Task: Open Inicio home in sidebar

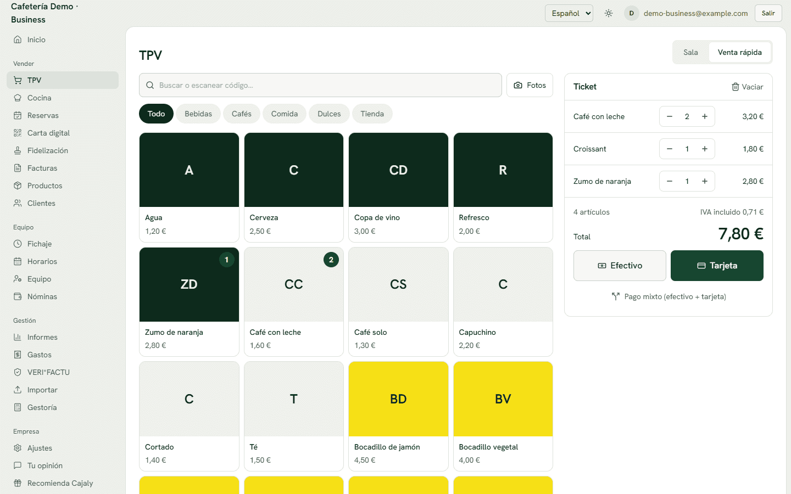Action: click(x=63, y=40)
